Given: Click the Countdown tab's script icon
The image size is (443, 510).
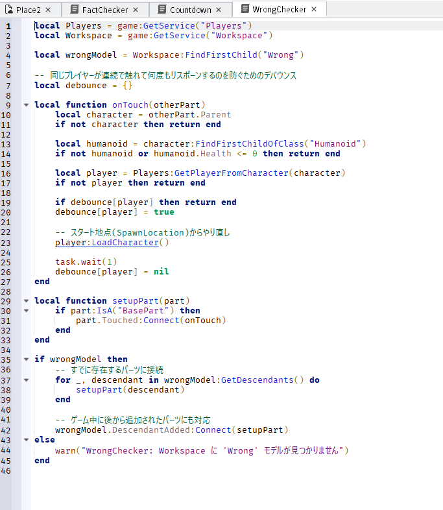Looking at the screenshot, I should 162,10.
